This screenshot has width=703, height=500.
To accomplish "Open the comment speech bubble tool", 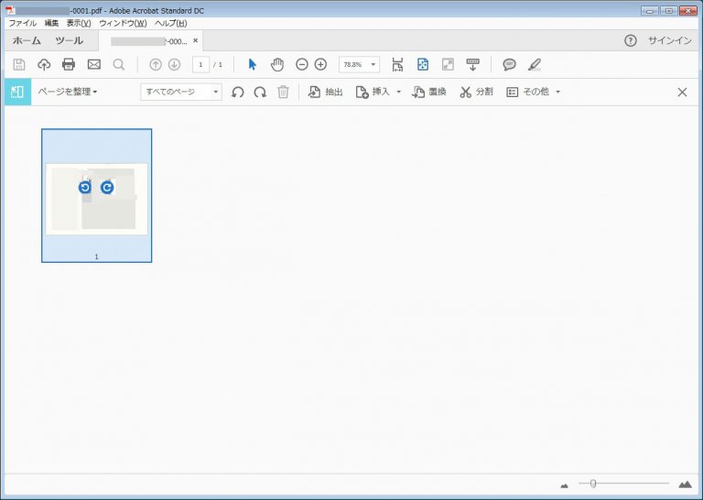I will tap(509, 64).
